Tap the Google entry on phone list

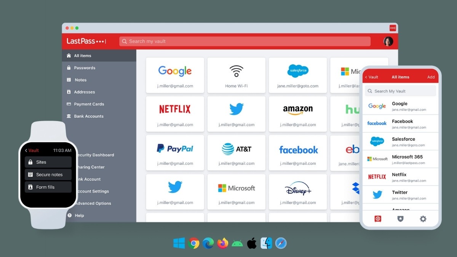[x=400, y=106]
